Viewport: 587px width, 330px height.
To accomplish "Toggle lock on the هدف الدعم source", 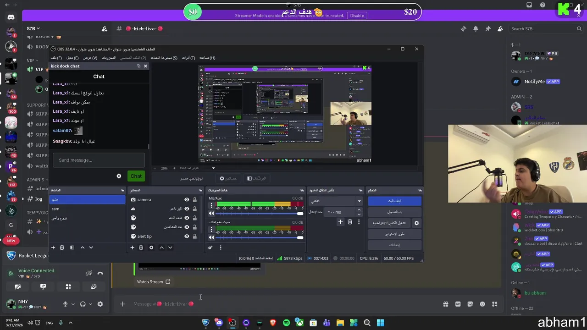I will (x=194, y=218).
